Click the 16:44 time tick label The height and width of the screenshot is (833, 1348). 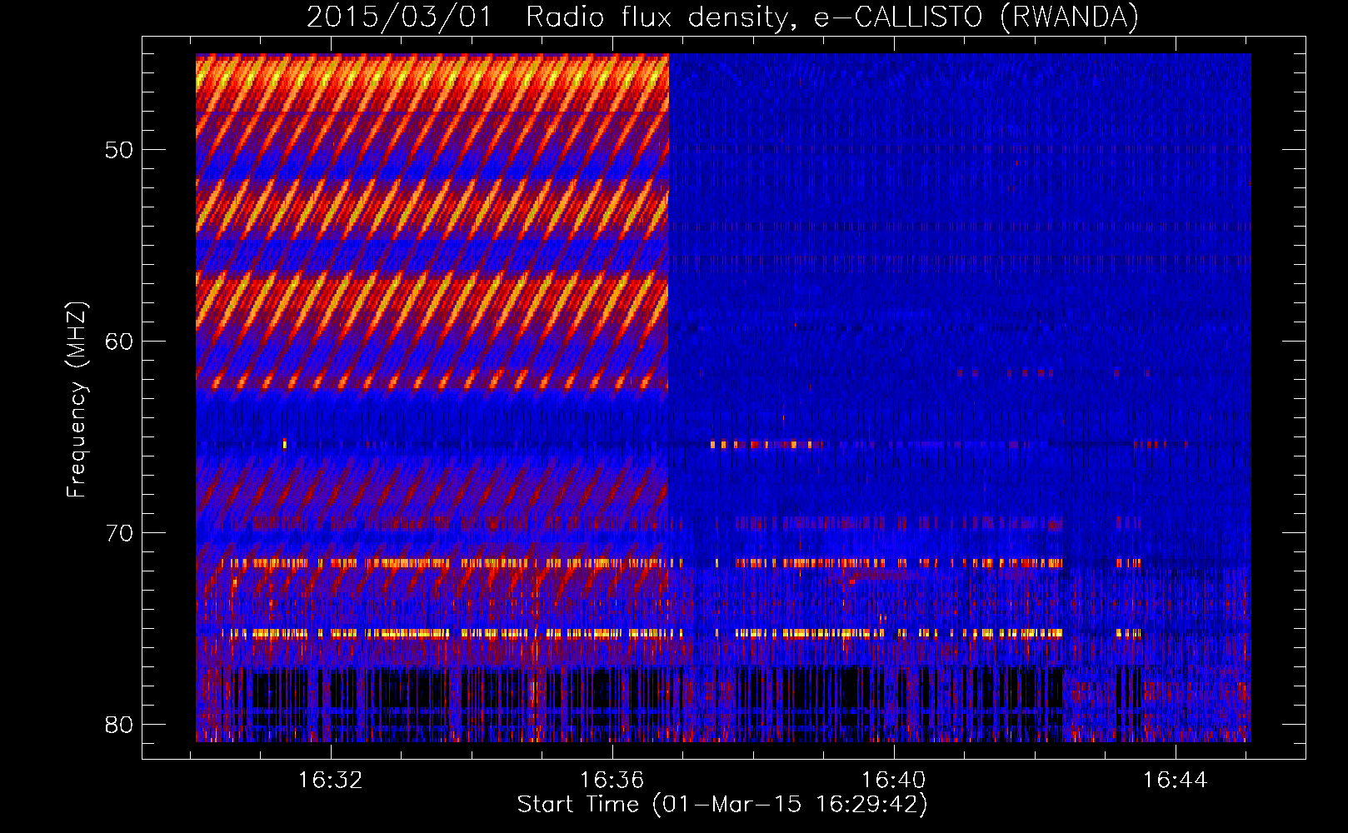coord(1175,781)
